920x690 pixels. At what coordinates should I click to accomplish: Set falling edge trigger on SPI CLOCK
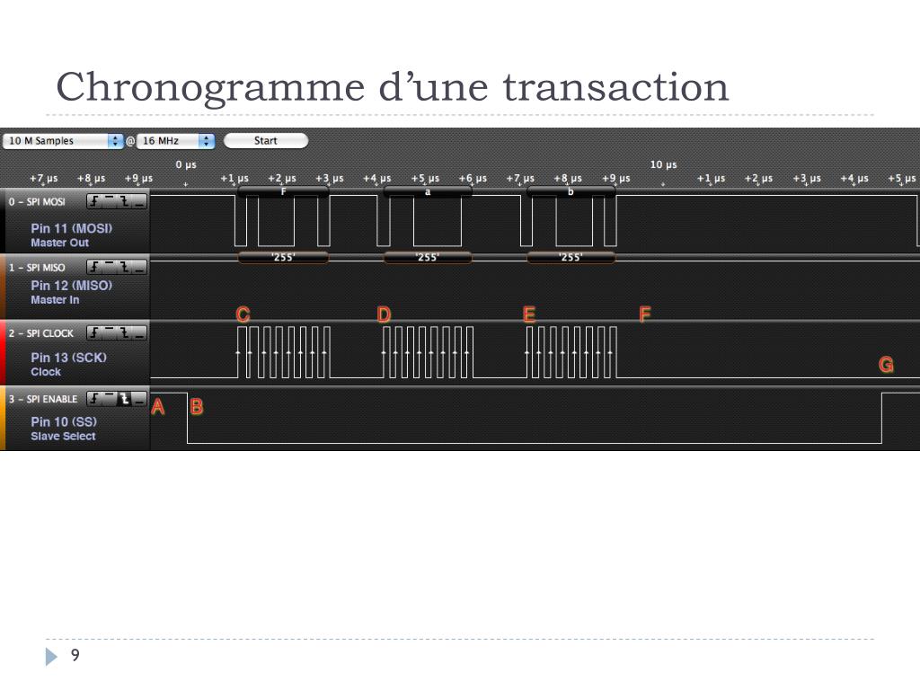tap(124, 333)
